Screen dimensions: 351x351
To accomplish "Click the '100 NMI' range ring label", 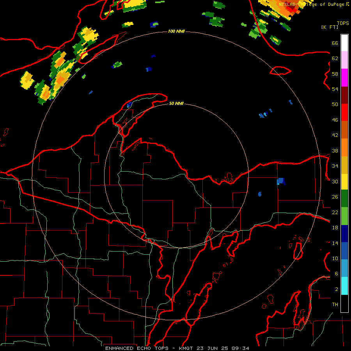I will pyautogui.click(x=176, y=31).
